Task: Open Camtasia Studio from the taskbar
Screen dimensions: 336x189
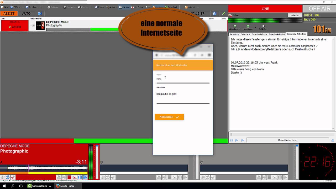Action: (x=39, y=186)
